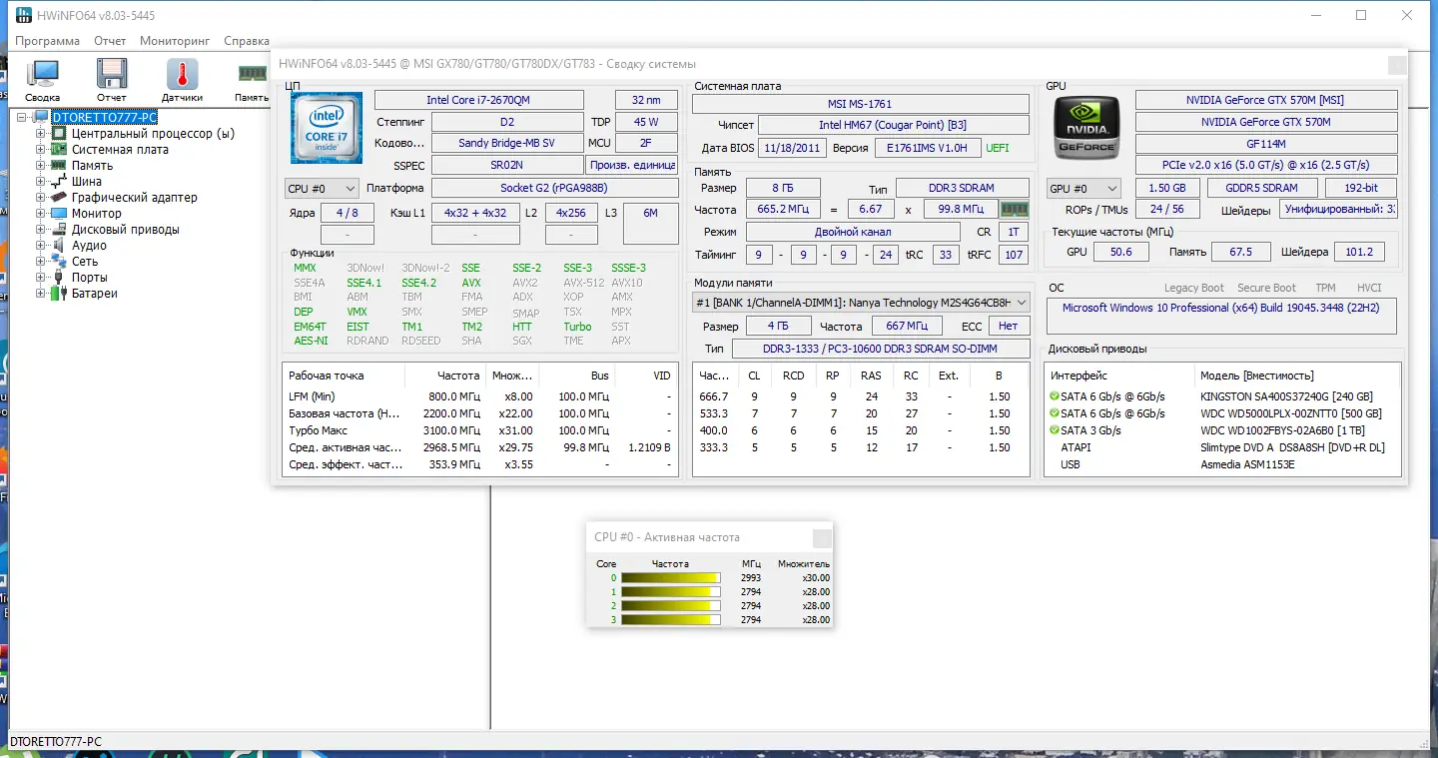Open the Мониторинг menu
This screenshot has height=758, width=1438.
click(x=175, y=41)
